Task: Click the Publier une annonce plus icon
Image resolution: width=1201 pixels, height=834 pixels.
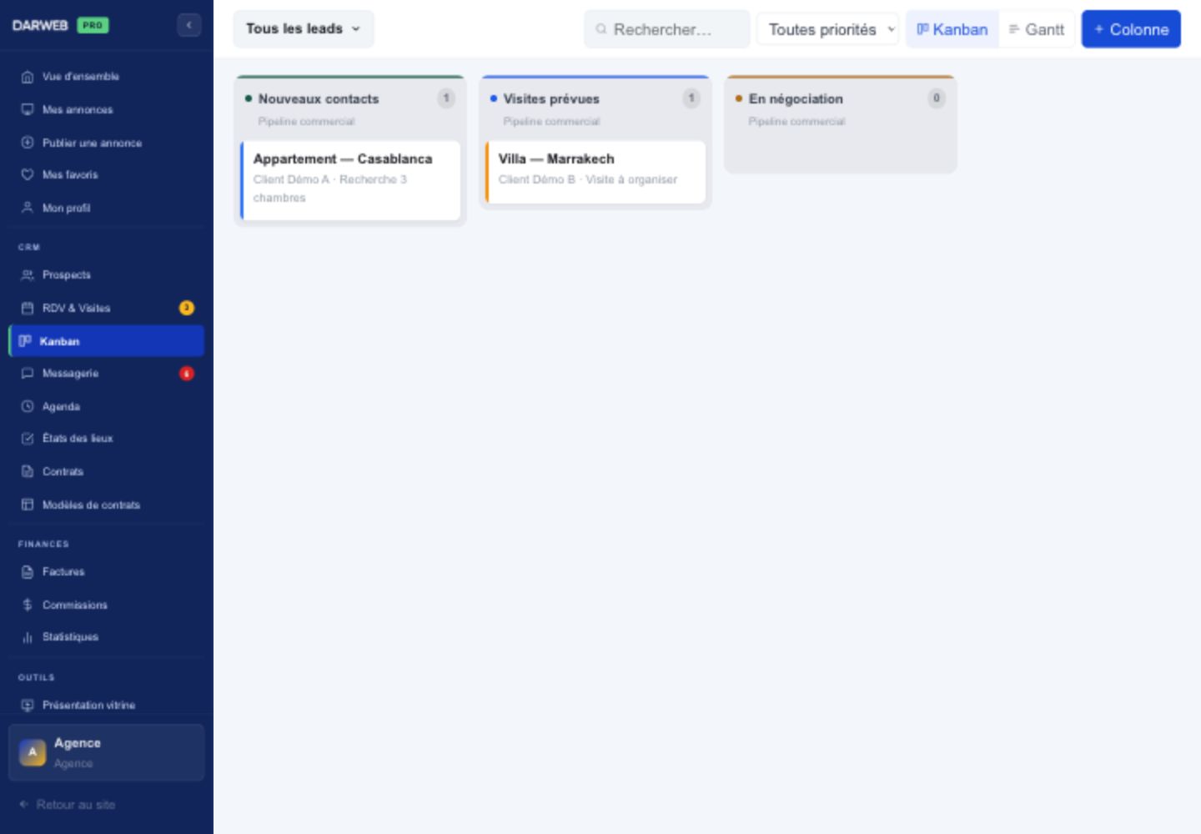Action: 28,143
